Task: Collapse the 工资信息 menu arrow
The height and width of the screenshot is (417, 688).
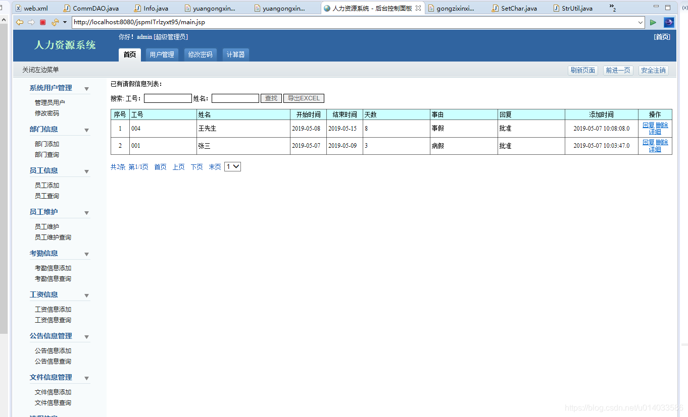Action: (x=86, y=295)
